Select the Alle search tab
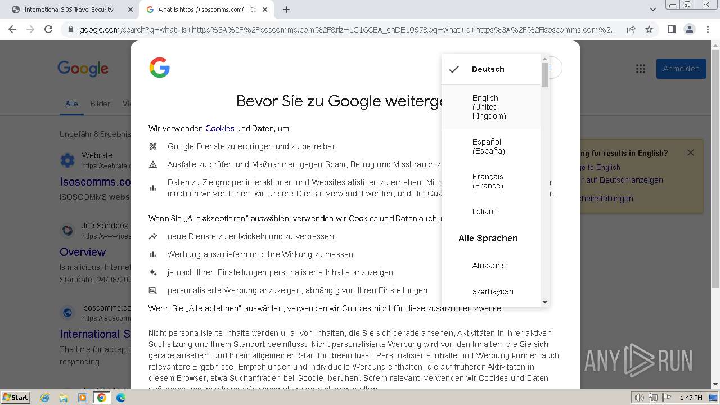The image size is (720, 405). 71,103
